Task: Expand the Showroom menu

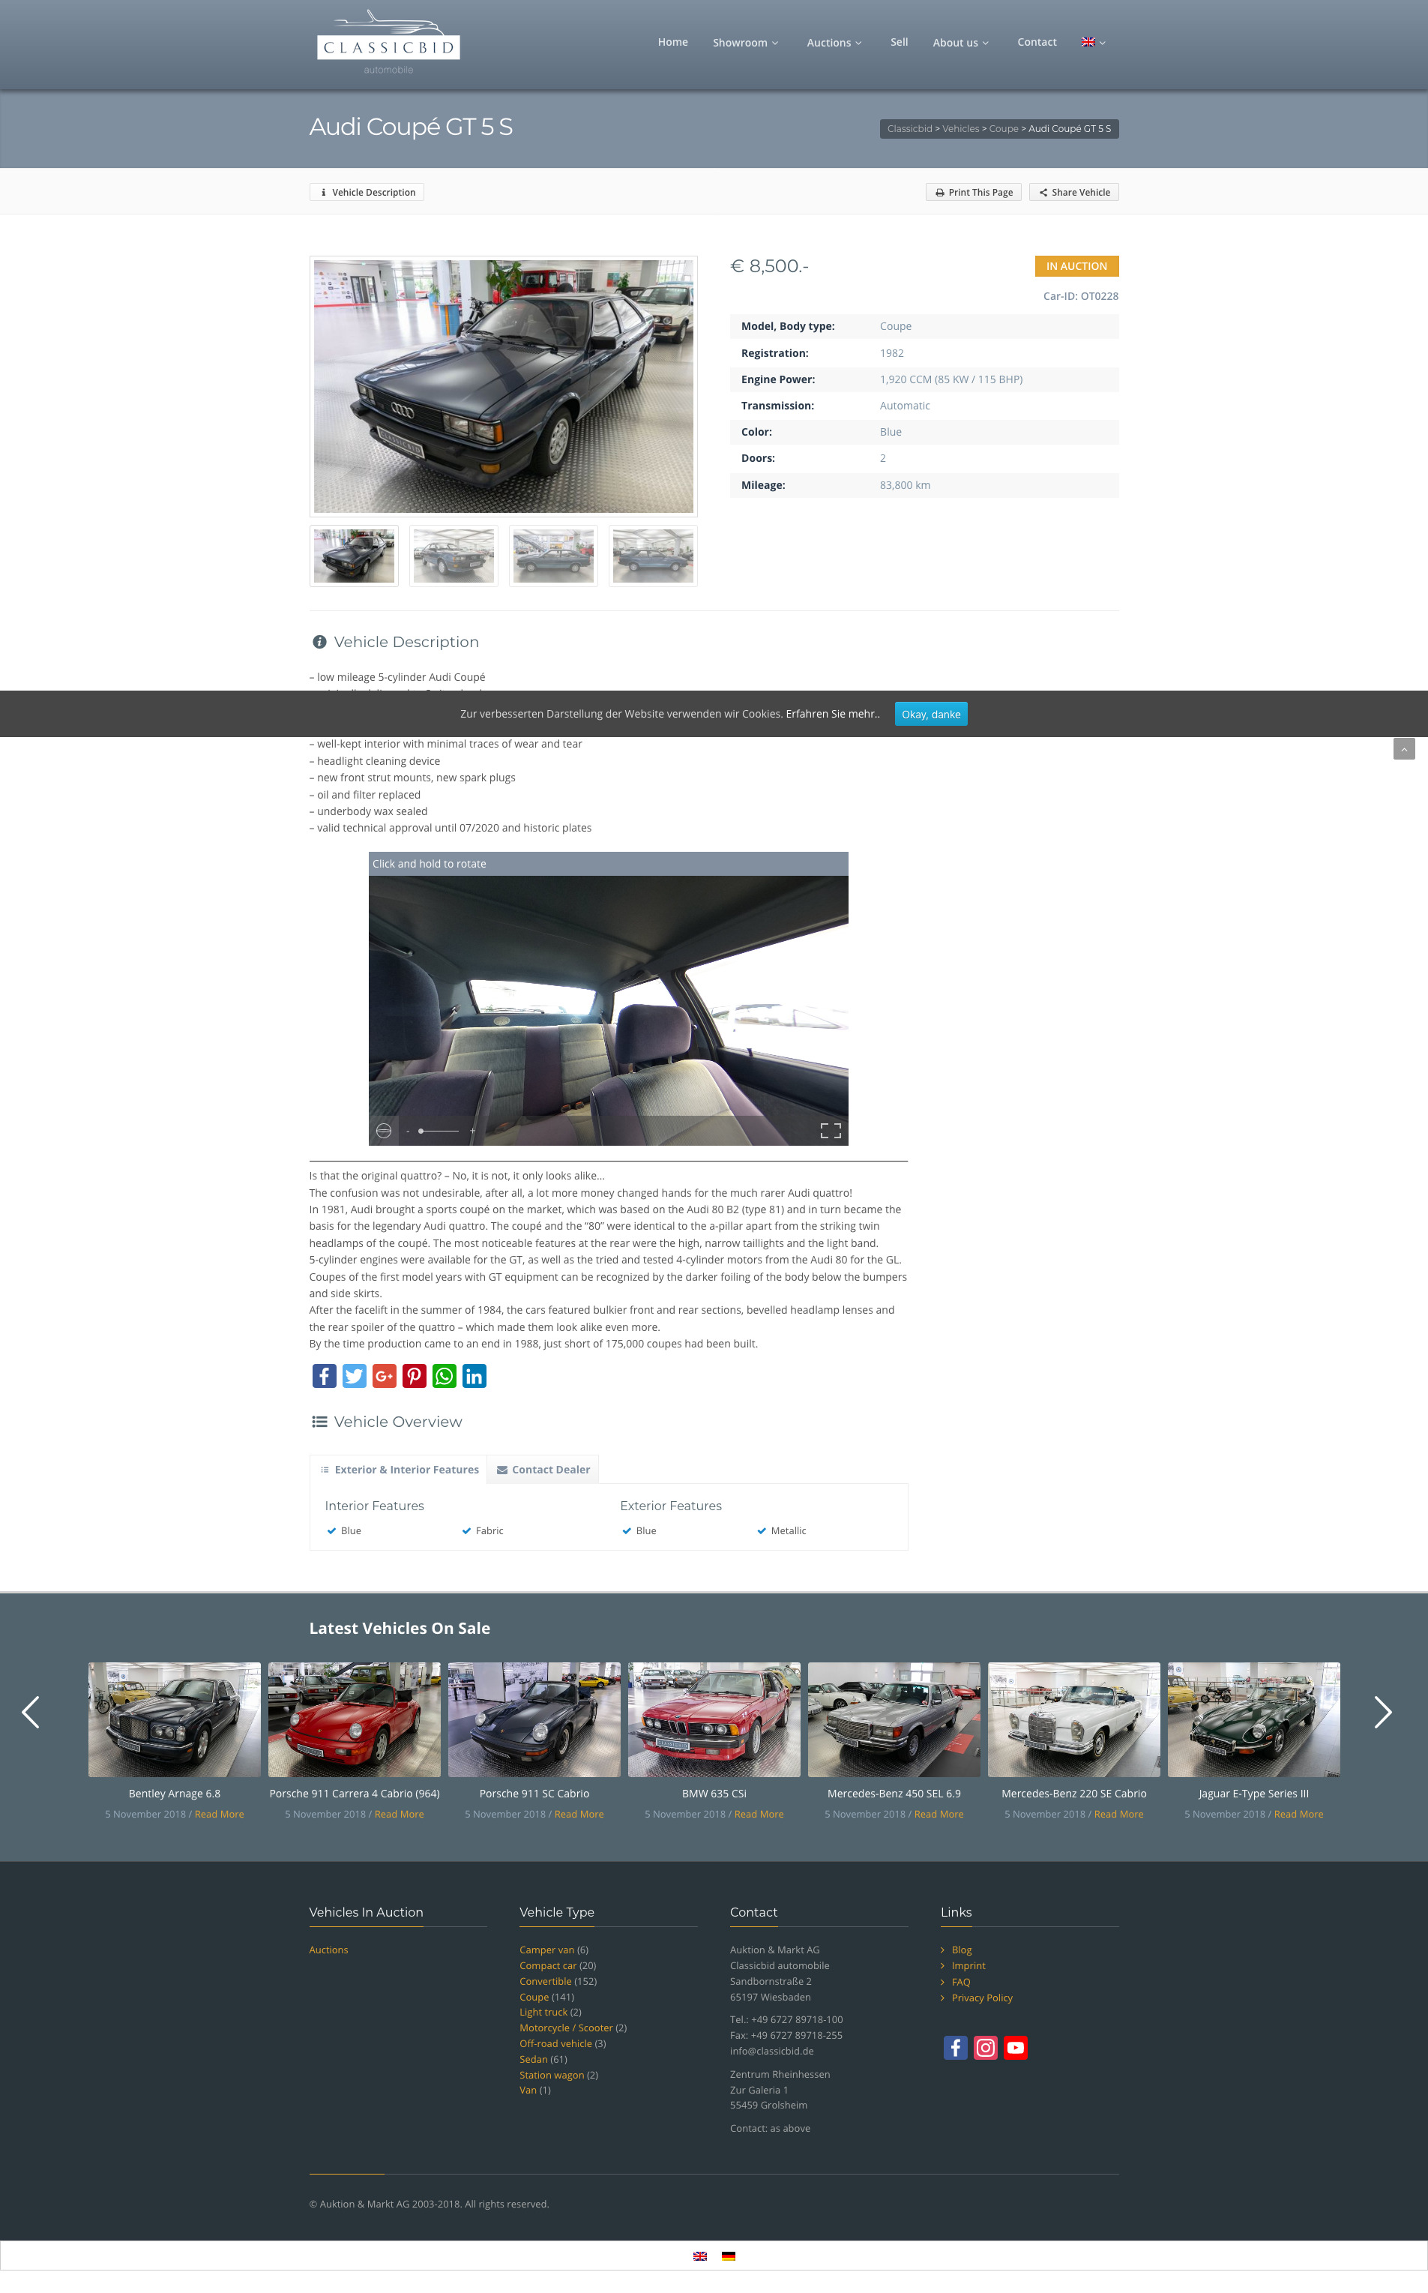Action: point(745,43)
